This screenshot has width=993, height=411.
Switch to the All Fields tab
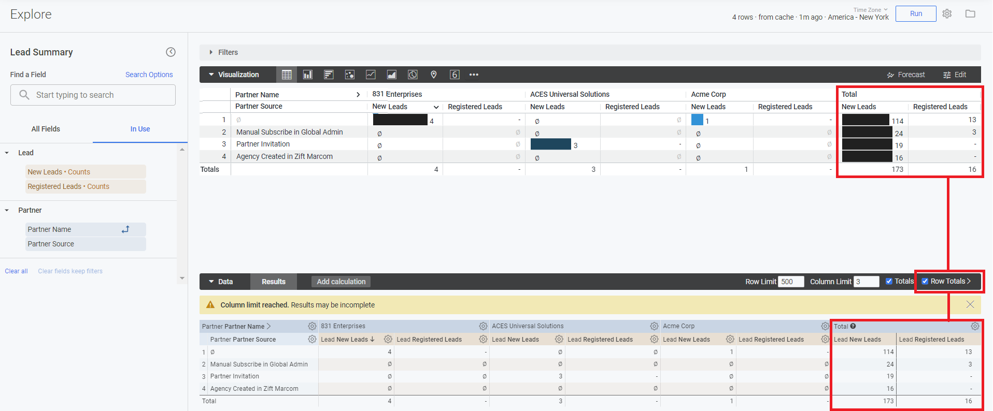click(46, 129)
